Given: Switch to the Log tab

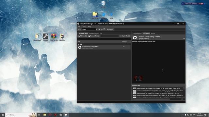Looking at the screenshot, I should click(x=101, y=33).
